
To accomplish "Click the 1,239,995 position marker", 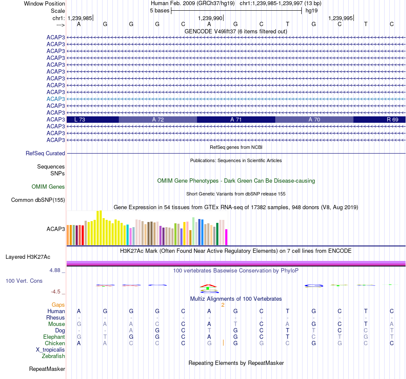I will (341, 18).
